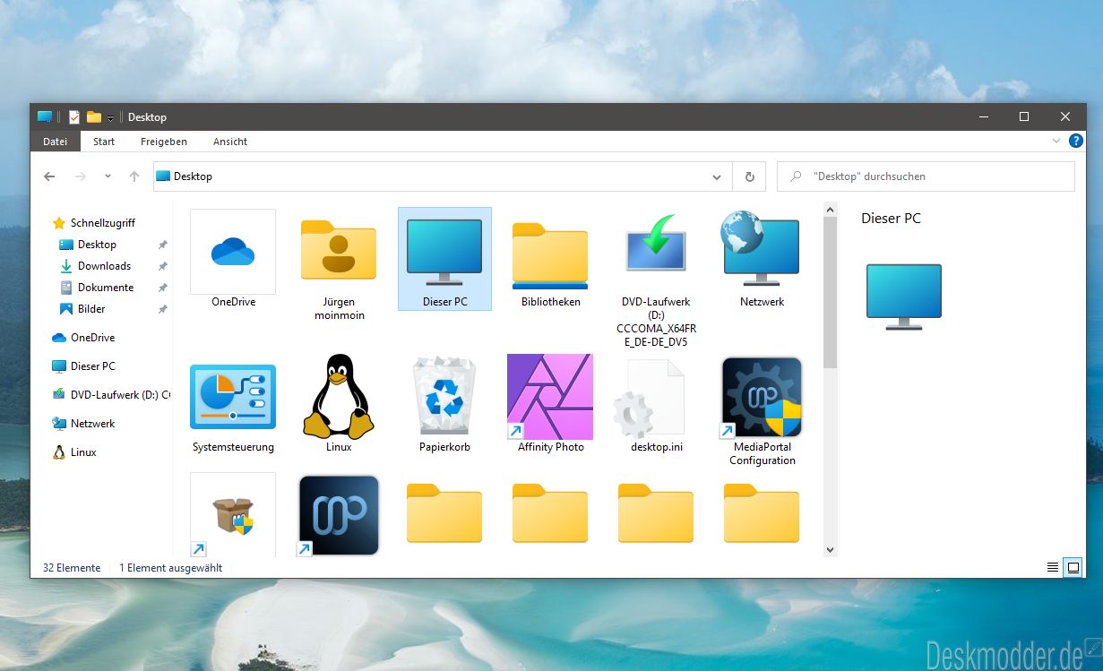The image size is (1103, 671).
Task: Open the Papierkorb recycle bin
Action: (444, 397)
